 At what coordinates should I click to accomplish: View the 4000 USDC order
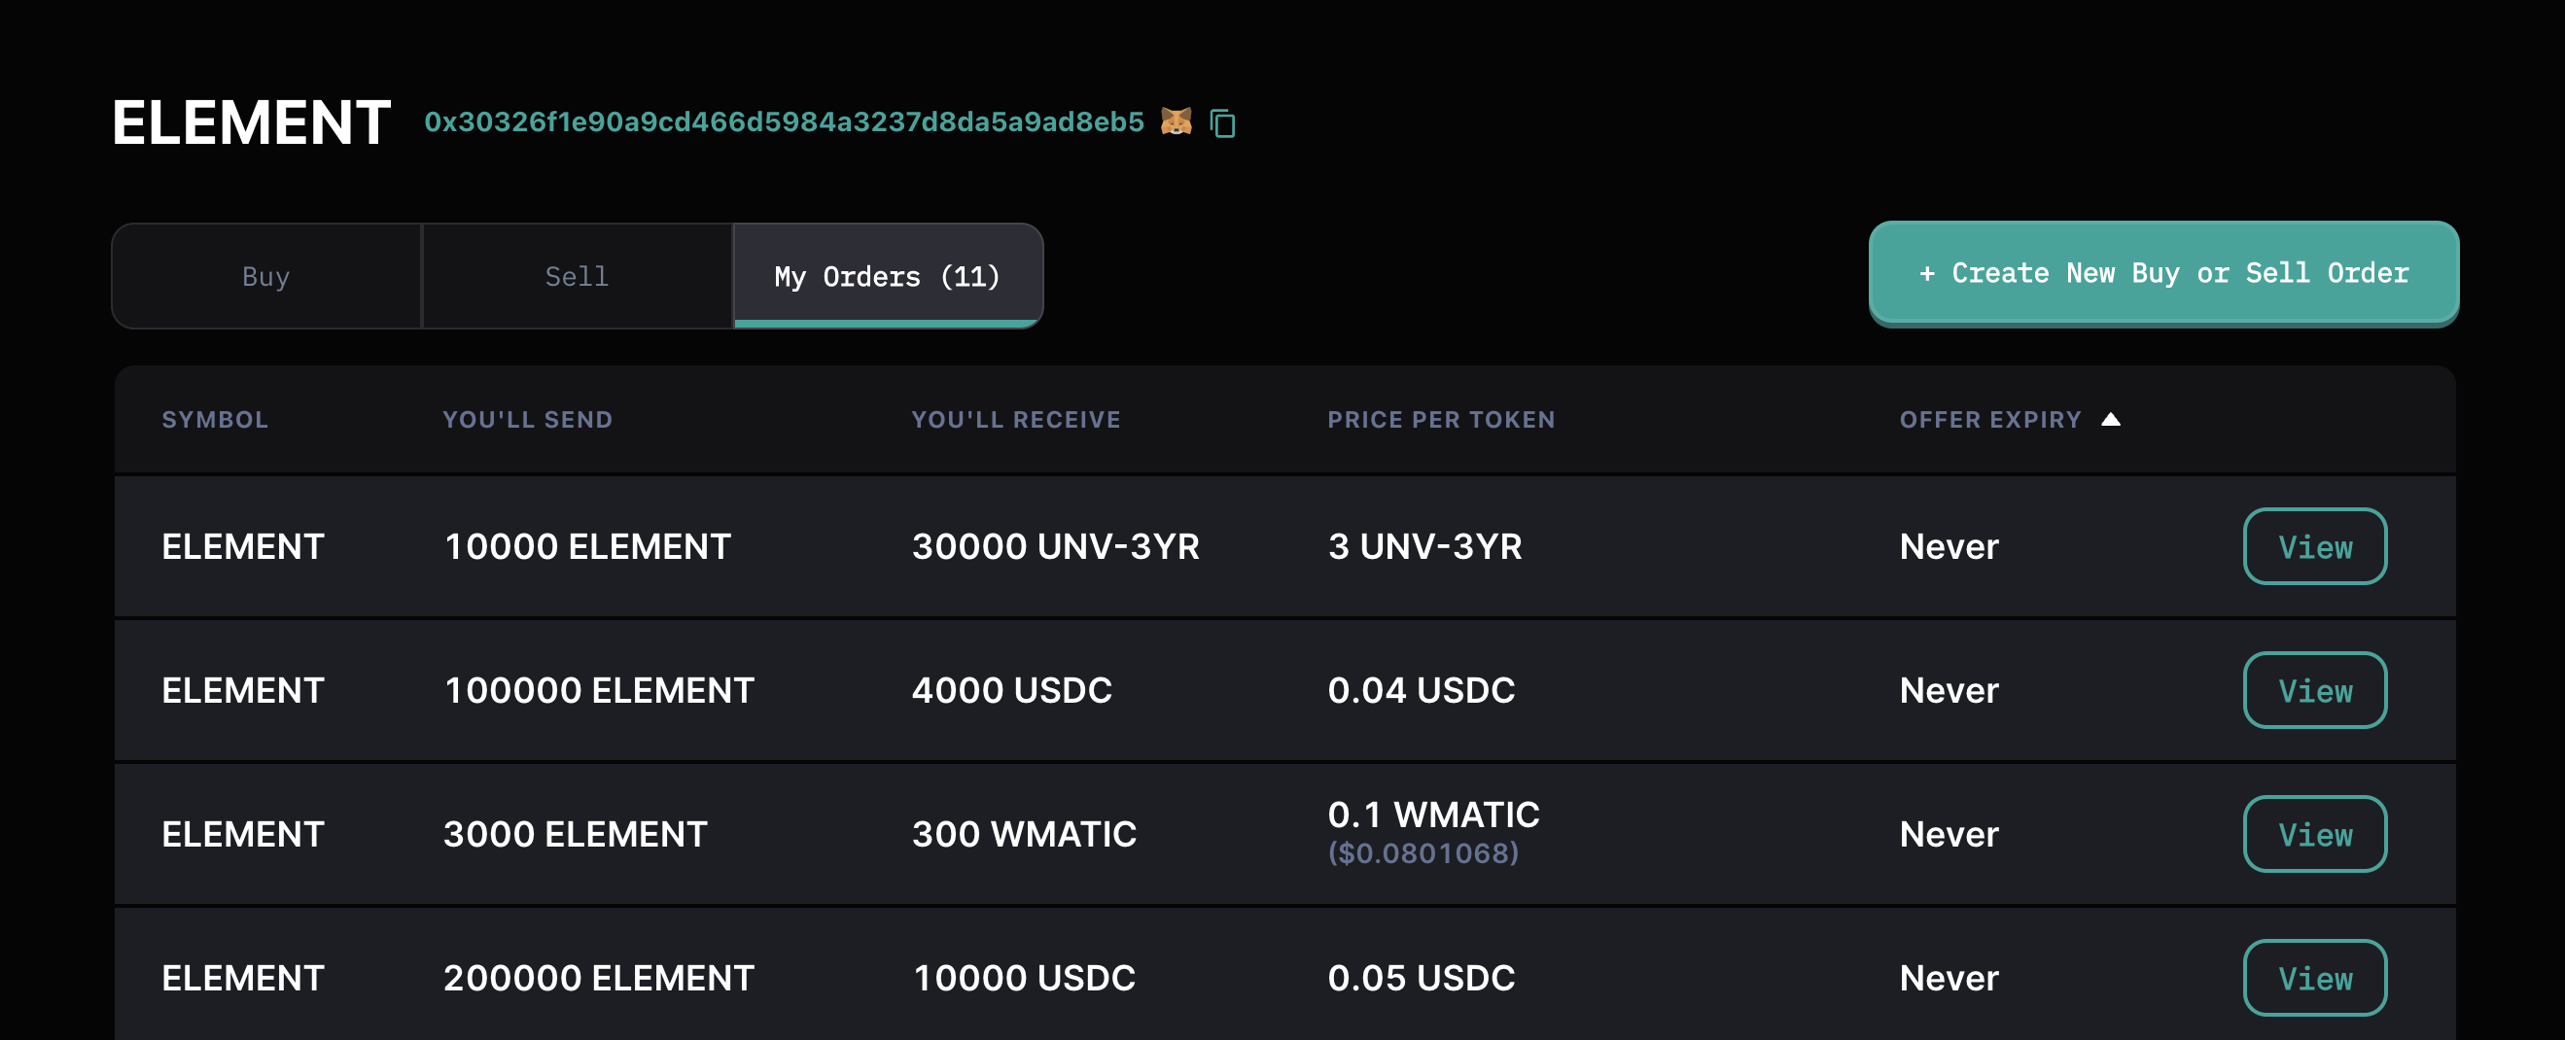click(2314, 690)
